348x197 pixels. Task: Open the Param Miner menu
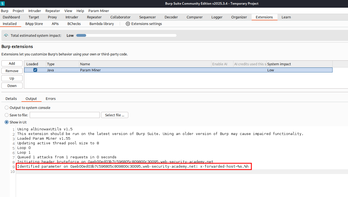coord(99,11)
